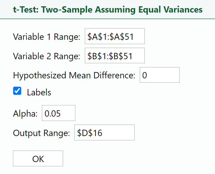Click the Hypothesized Mean Difference input box
The height and width of the screenshot is (174, 215).
click(160, 75)
